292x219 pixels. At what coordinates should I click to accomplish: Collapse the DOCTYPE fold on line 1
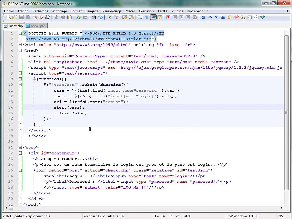[20, 33]
